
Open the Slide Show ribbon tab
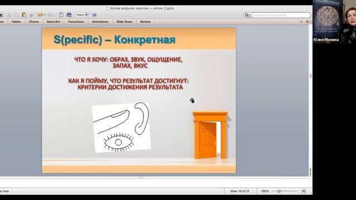125,22
